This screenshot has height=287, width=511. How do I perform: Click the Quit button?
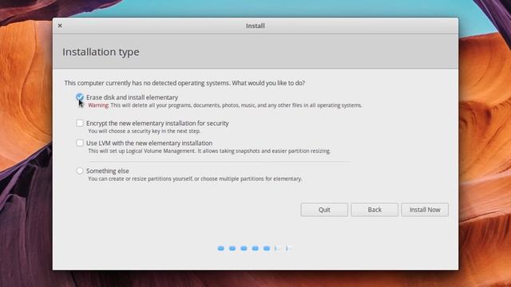pyautogui.click(x=324, y=210)
